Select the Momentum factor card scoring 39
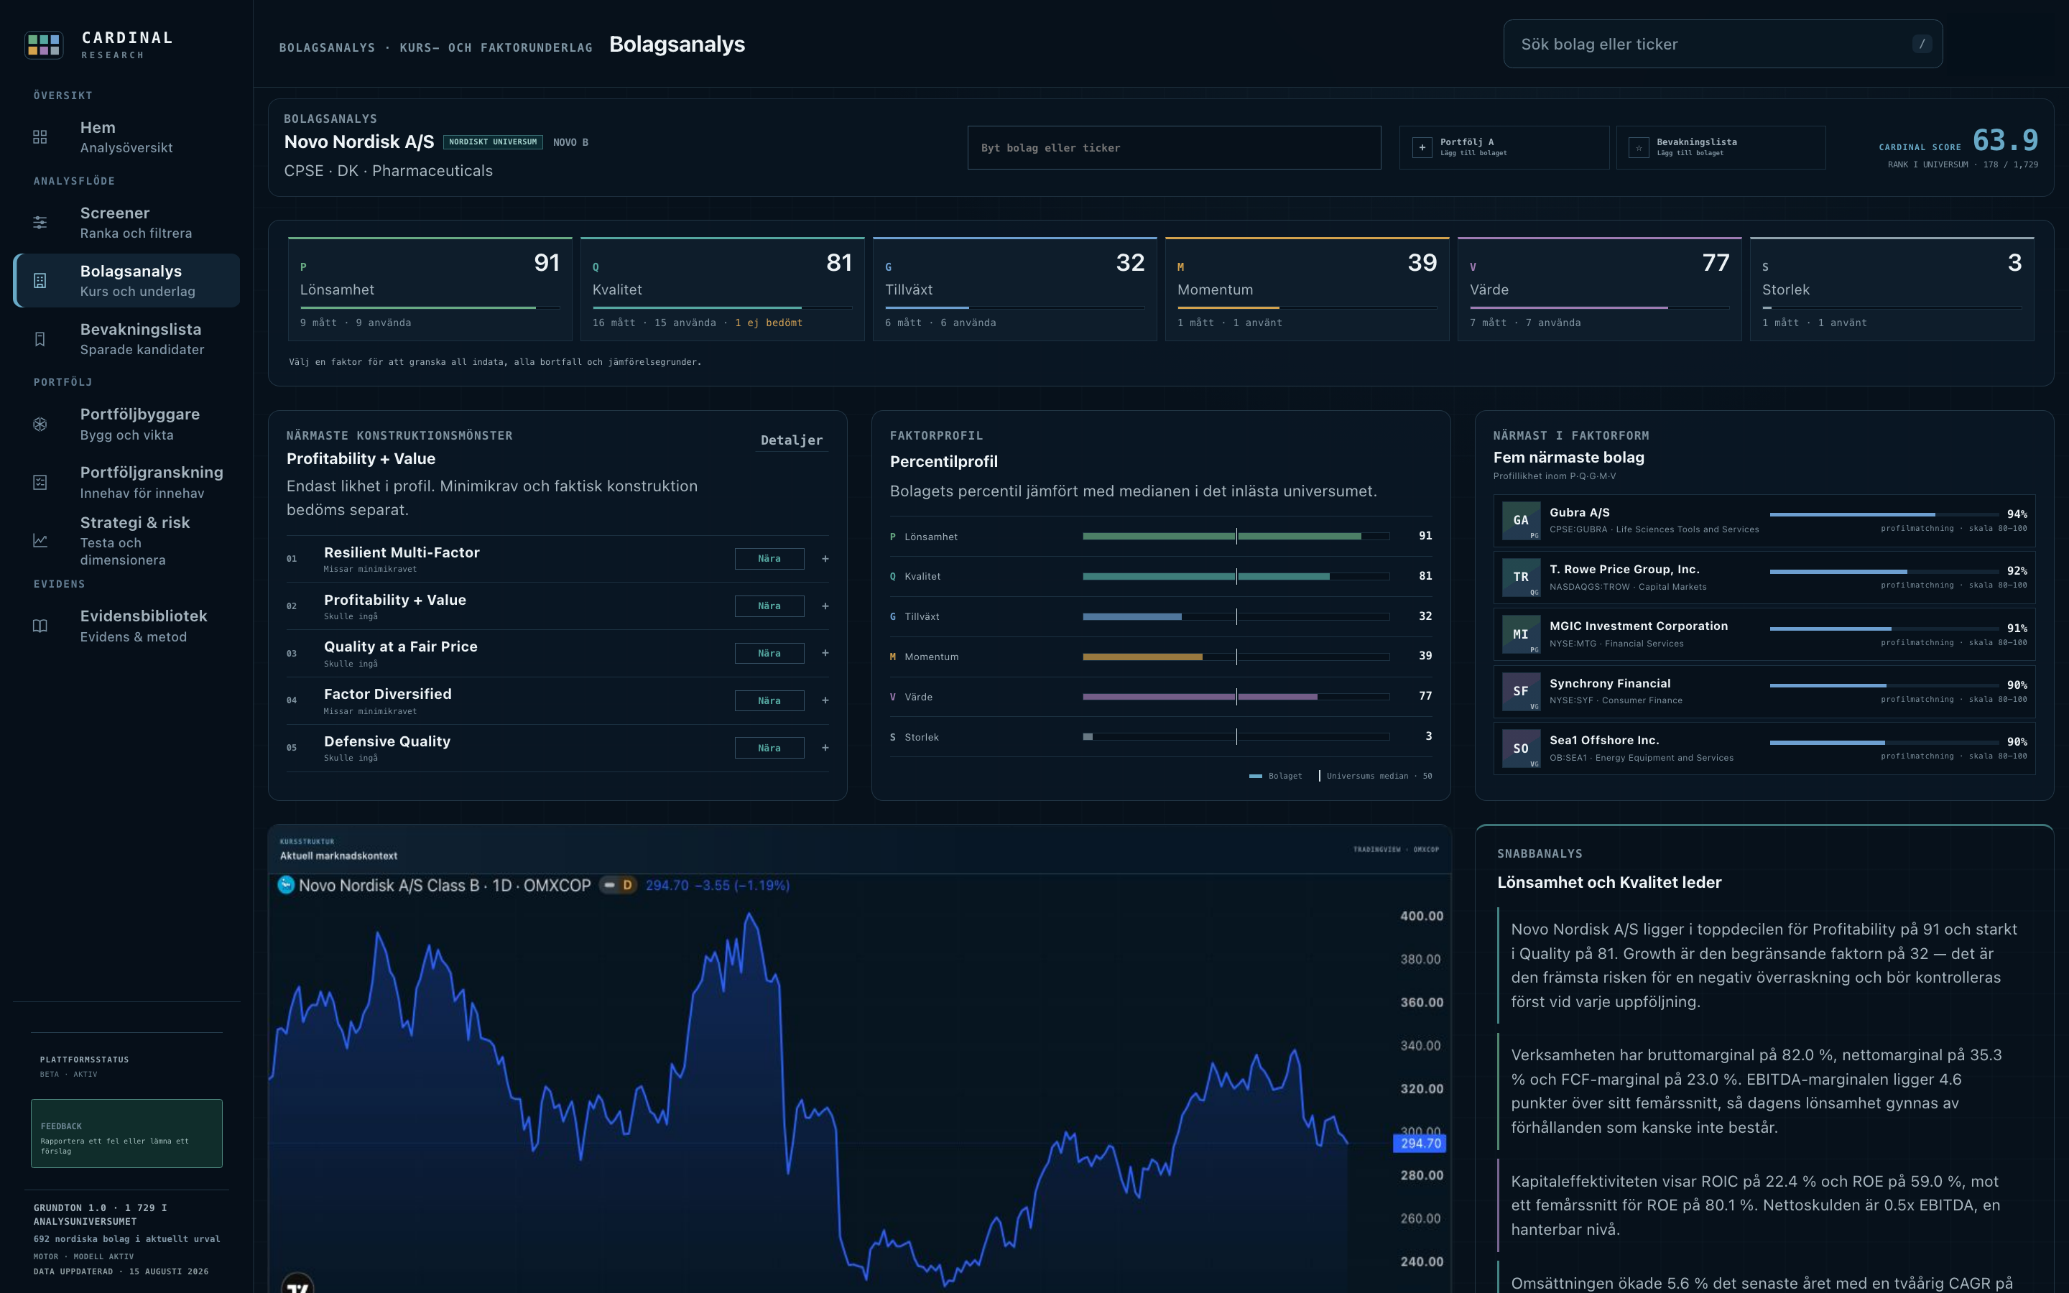 point(1307,289)
